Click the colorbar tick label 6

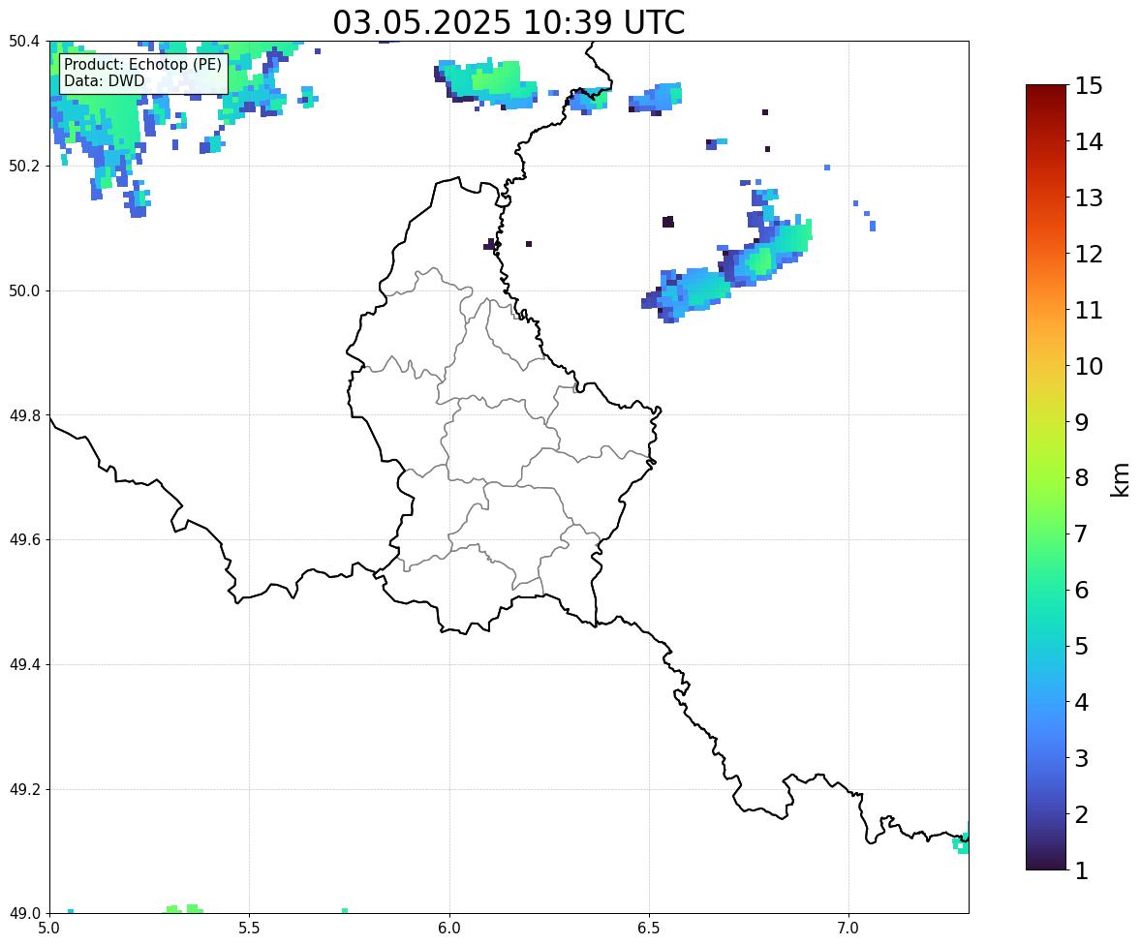tap(1082, 590)
